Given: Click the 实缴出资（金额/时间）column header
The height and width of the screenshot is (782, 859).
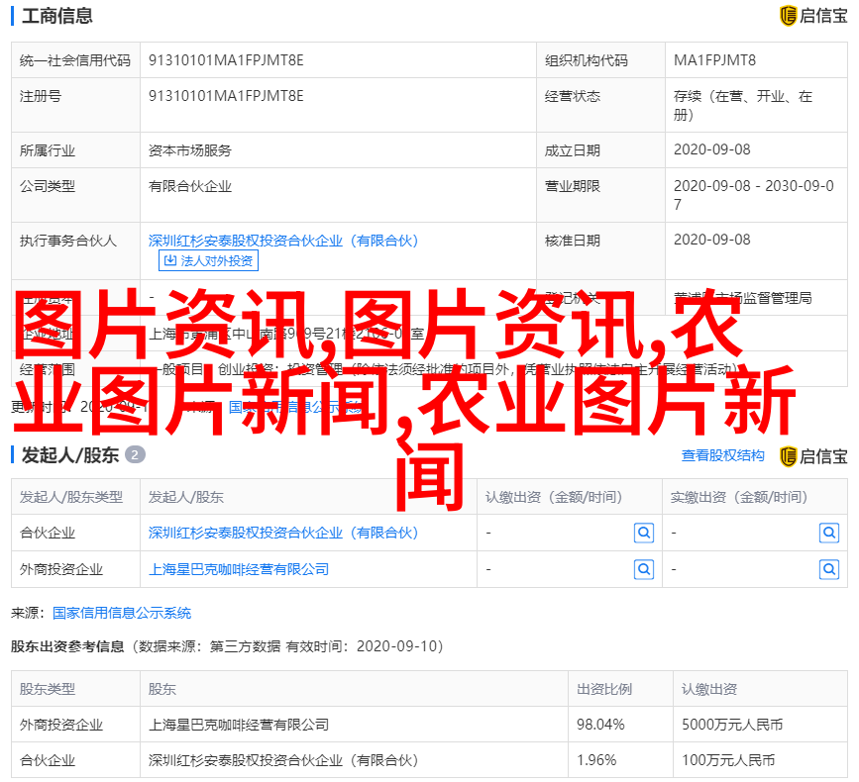Looking at the screenshot, I should tap(755, 497).
